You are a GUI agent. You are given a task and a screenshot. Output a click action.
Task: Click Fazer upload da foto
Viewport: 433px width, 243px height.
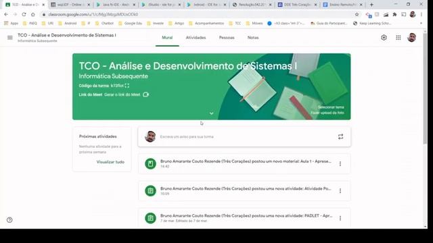(x=327, y=113)
